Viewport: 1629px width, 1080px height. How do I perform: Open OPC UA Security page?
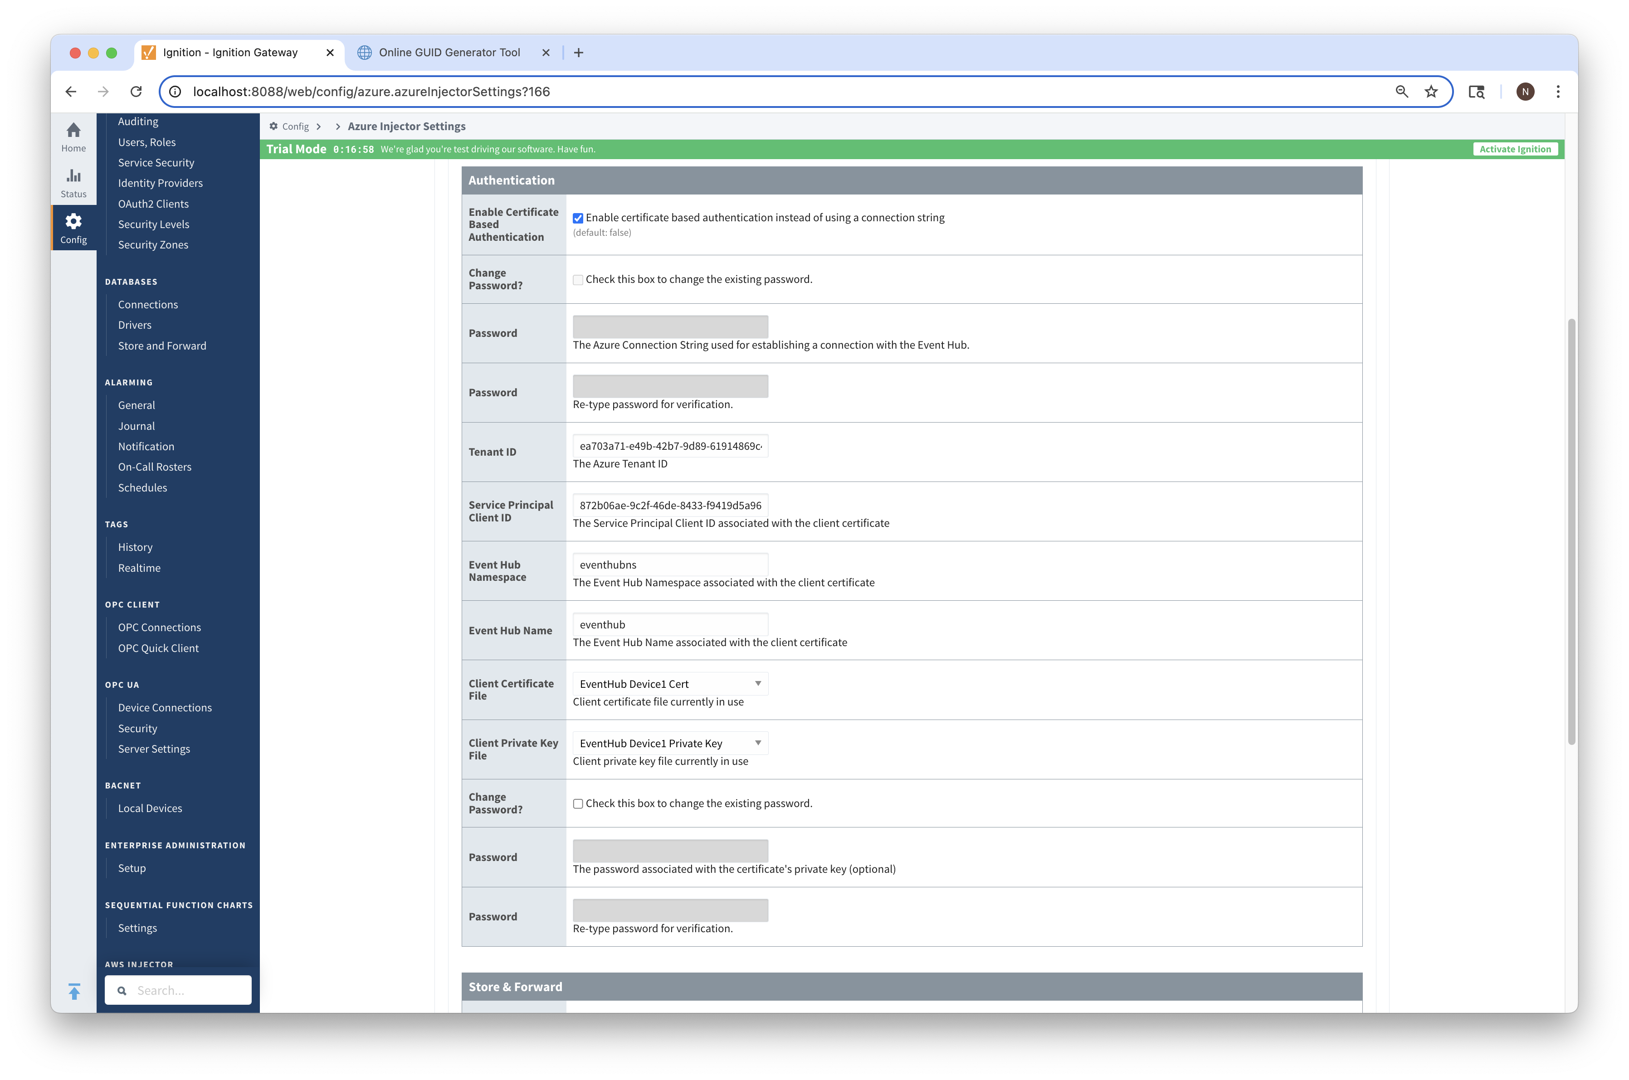tap(137, 729)
